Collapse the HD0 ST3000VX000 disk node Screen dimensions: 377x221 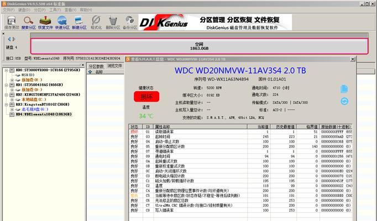(x=7, y=70)
